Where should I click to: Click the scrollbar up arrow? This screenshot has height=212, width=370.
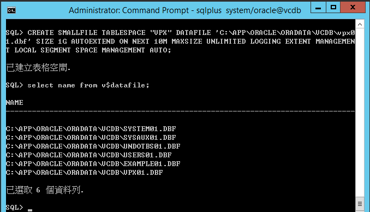tap(360, 24)
